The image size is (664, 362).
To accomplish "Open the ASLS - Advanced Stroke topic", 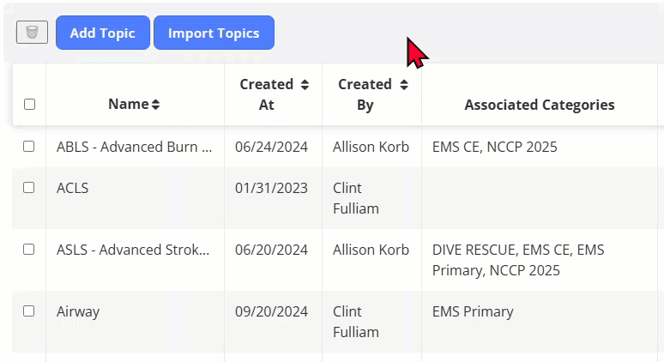I will click(x=133, y=250).
